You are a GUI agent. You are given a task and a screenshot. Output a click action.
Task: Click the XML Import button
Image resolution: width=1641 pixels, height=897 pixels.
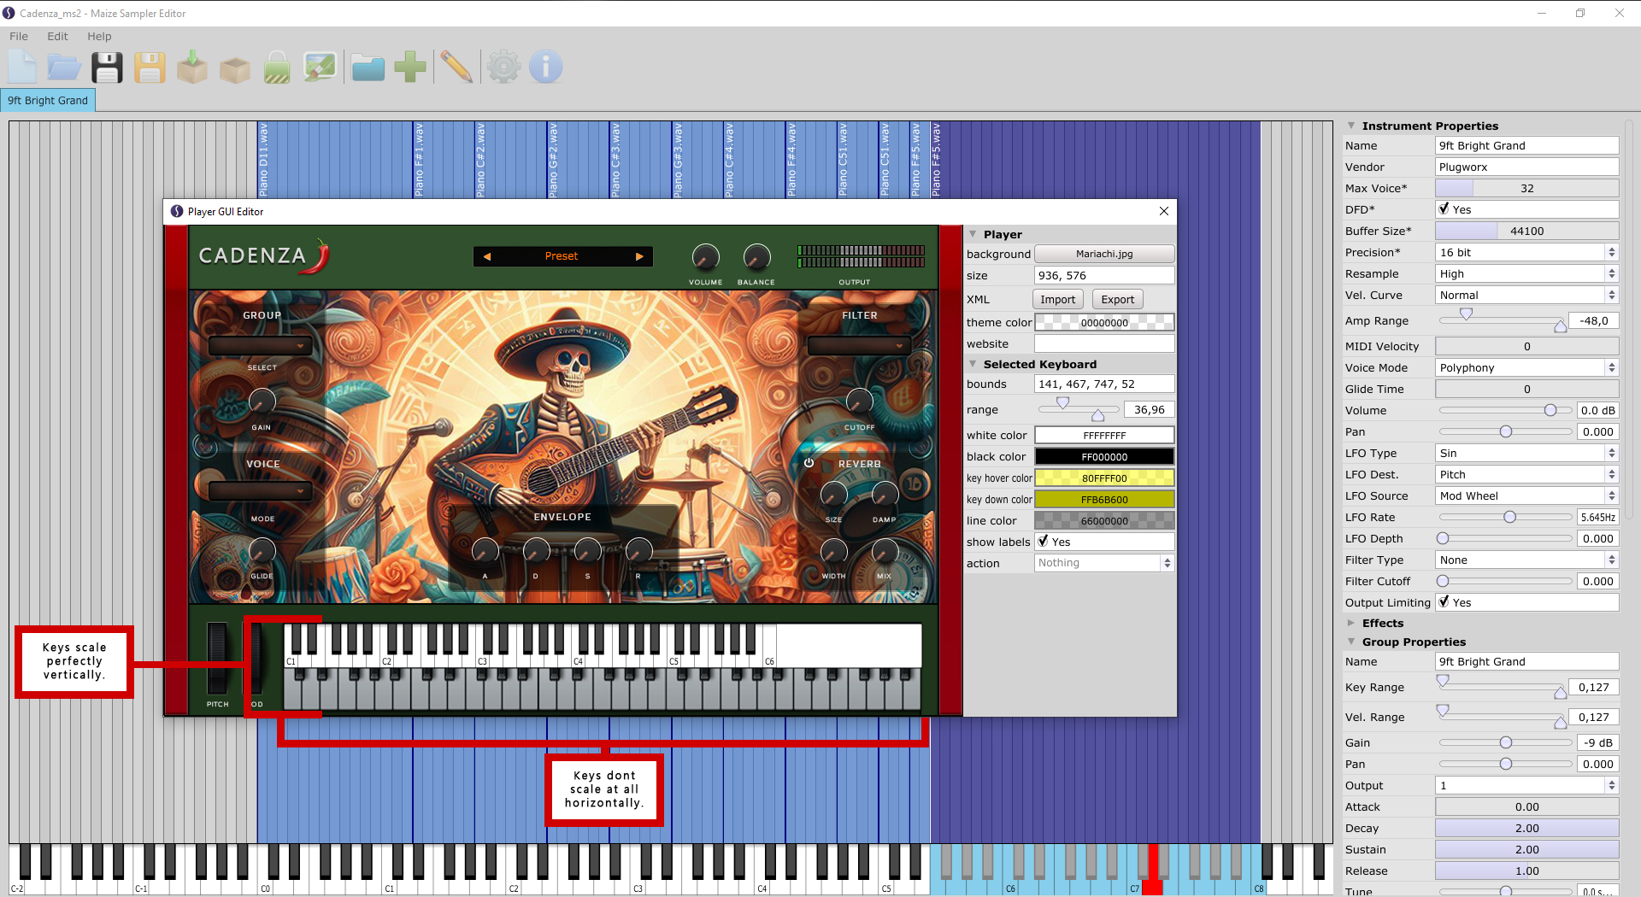tap(1058, 299)
